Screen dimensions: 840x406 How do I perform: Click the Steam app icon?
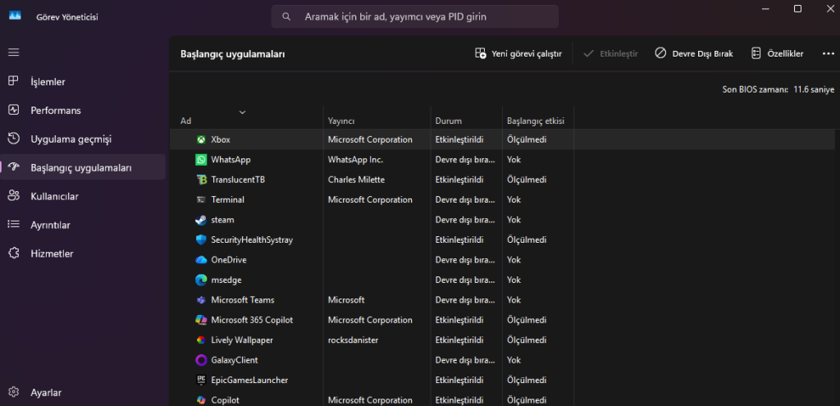[x=201, y=220]
